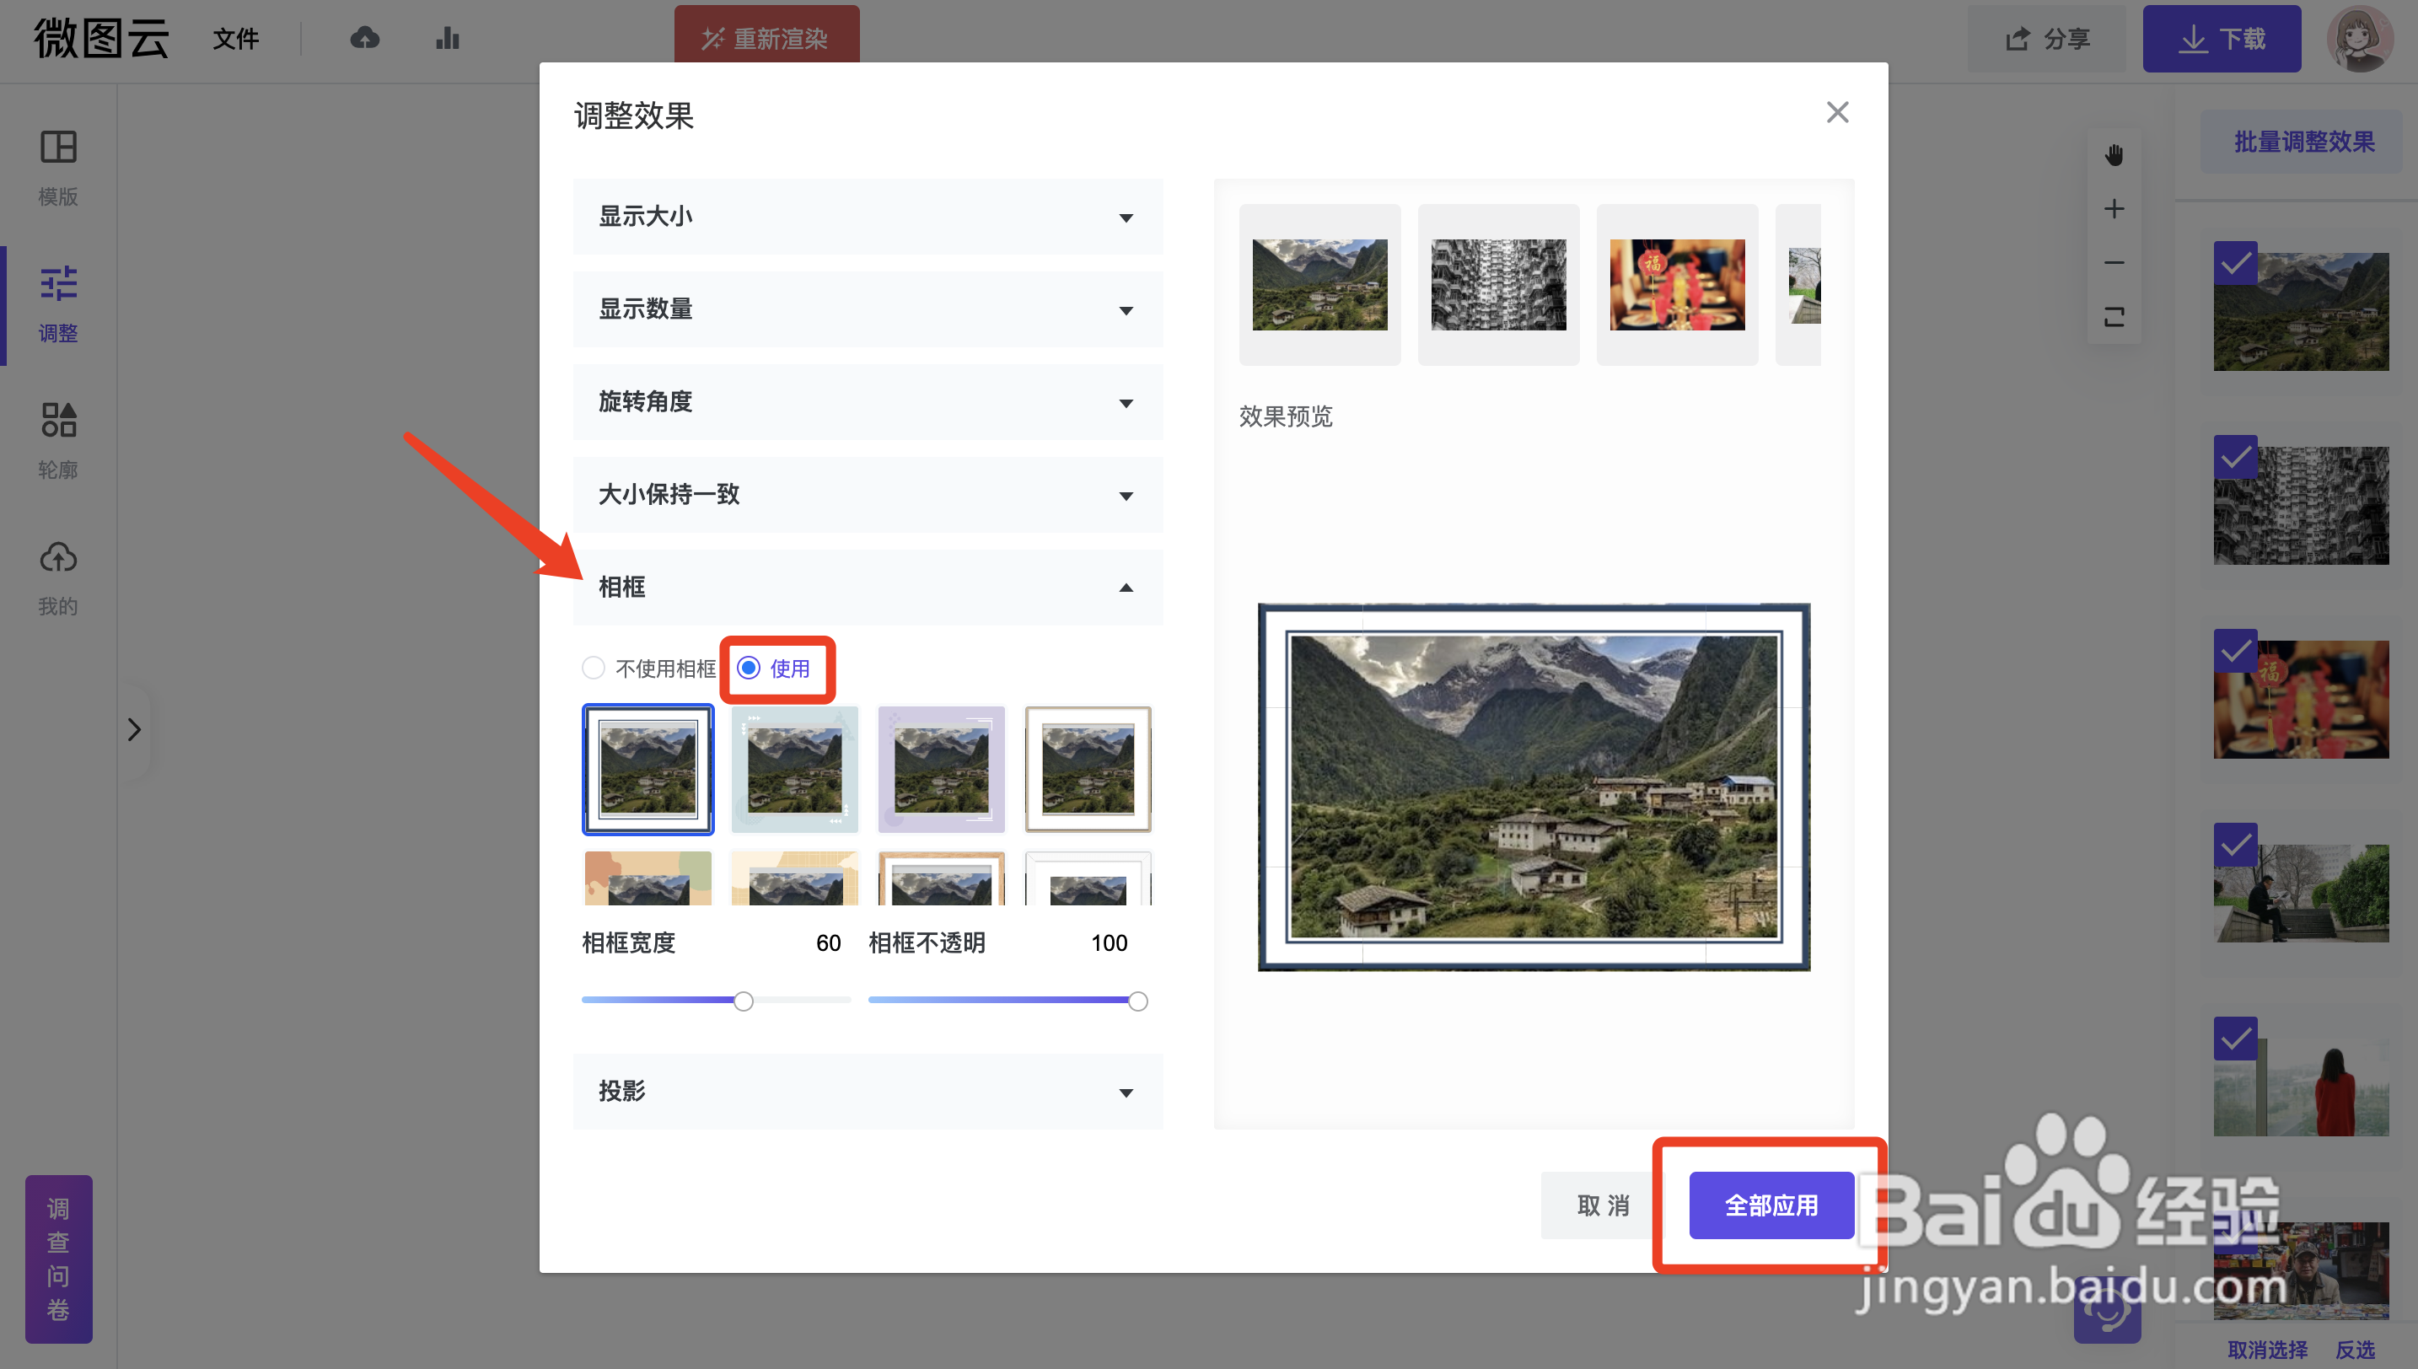
Task: Click the 重新渲染 button
Action: [x=766, y=39]
